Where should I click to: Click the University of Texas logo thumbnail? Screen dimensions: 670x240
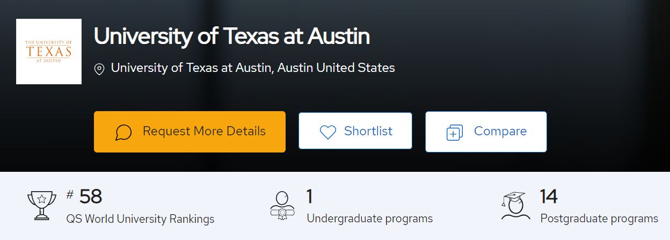tap(49, 52)
